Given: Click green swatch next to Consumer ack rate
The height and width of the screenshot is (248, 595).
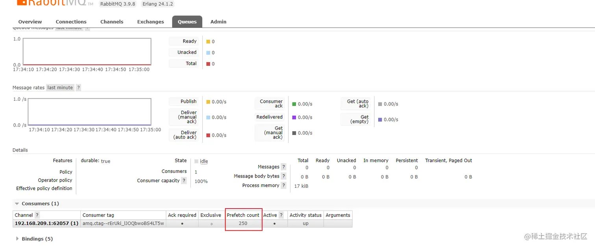Looking at the screenshot, I should 294,104.
